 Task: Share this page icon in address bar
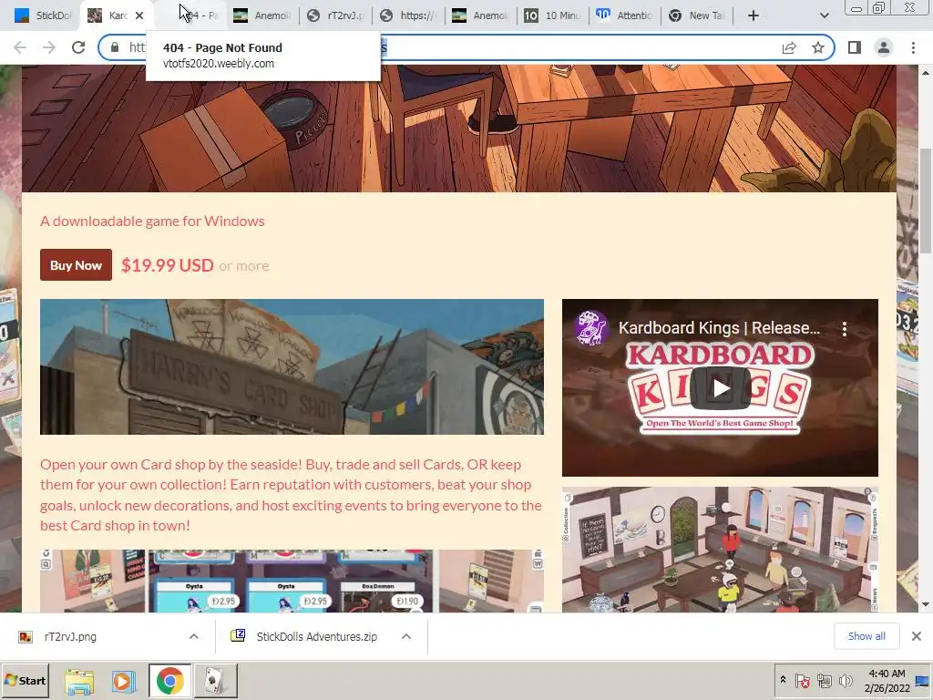789,47
